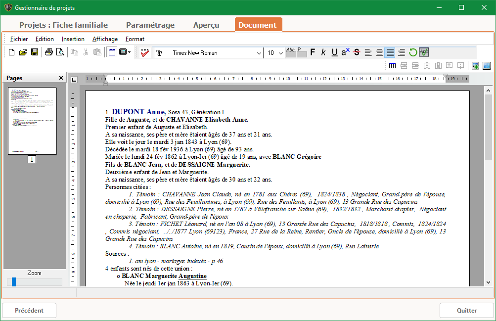The width and height of the screenshot is (496, 321).
Task: Select the Document tab
Action: [x=258, y=25]
